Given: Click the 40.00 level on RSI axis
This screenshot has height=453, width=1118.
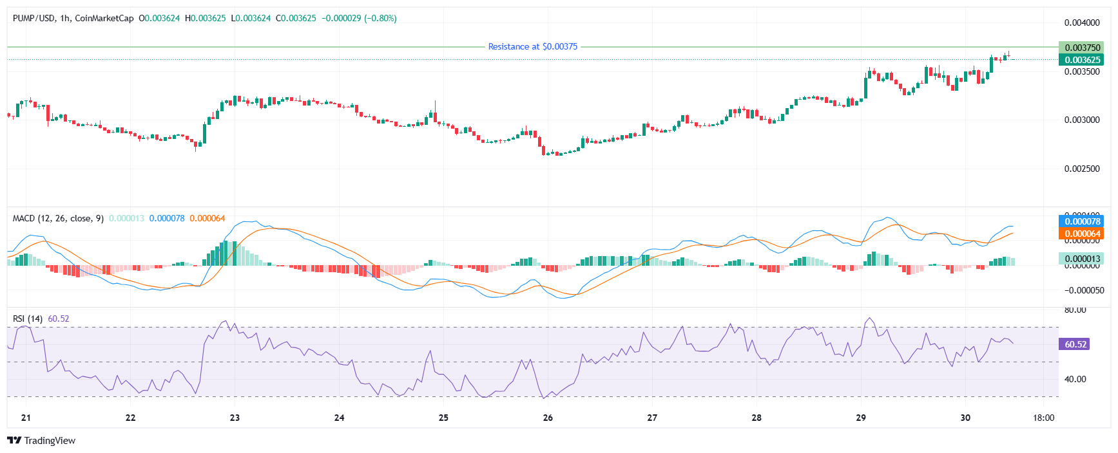Looking at the screenshot, I should pyautogui.click(x=1075, y=379).
